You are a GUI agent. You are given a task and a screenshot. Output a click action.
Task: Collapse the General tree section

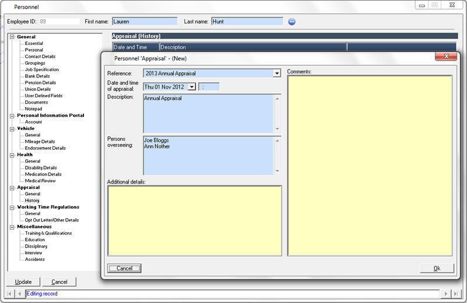pyautogui.click(x=12, y=37)
